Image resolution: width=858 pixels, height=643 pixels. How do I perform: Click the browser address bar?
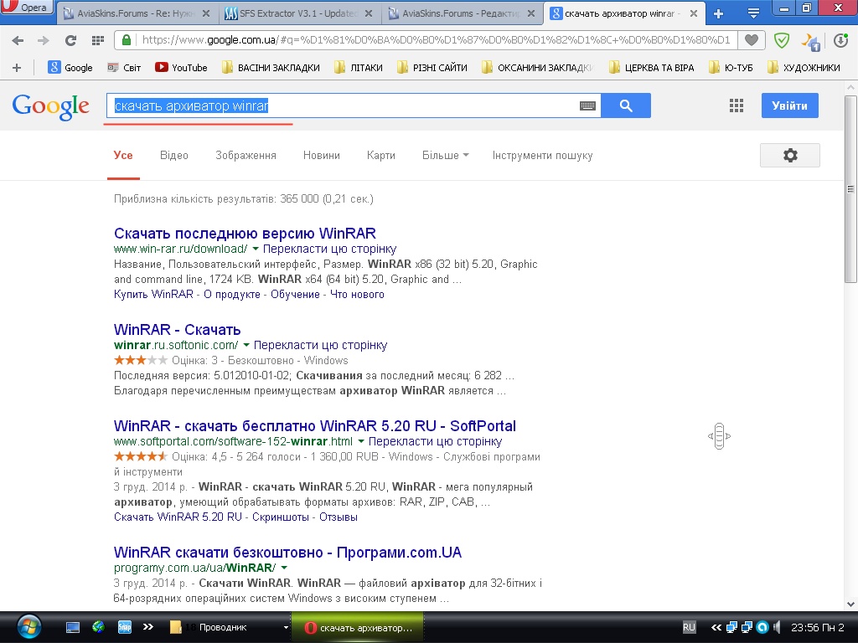435,40
